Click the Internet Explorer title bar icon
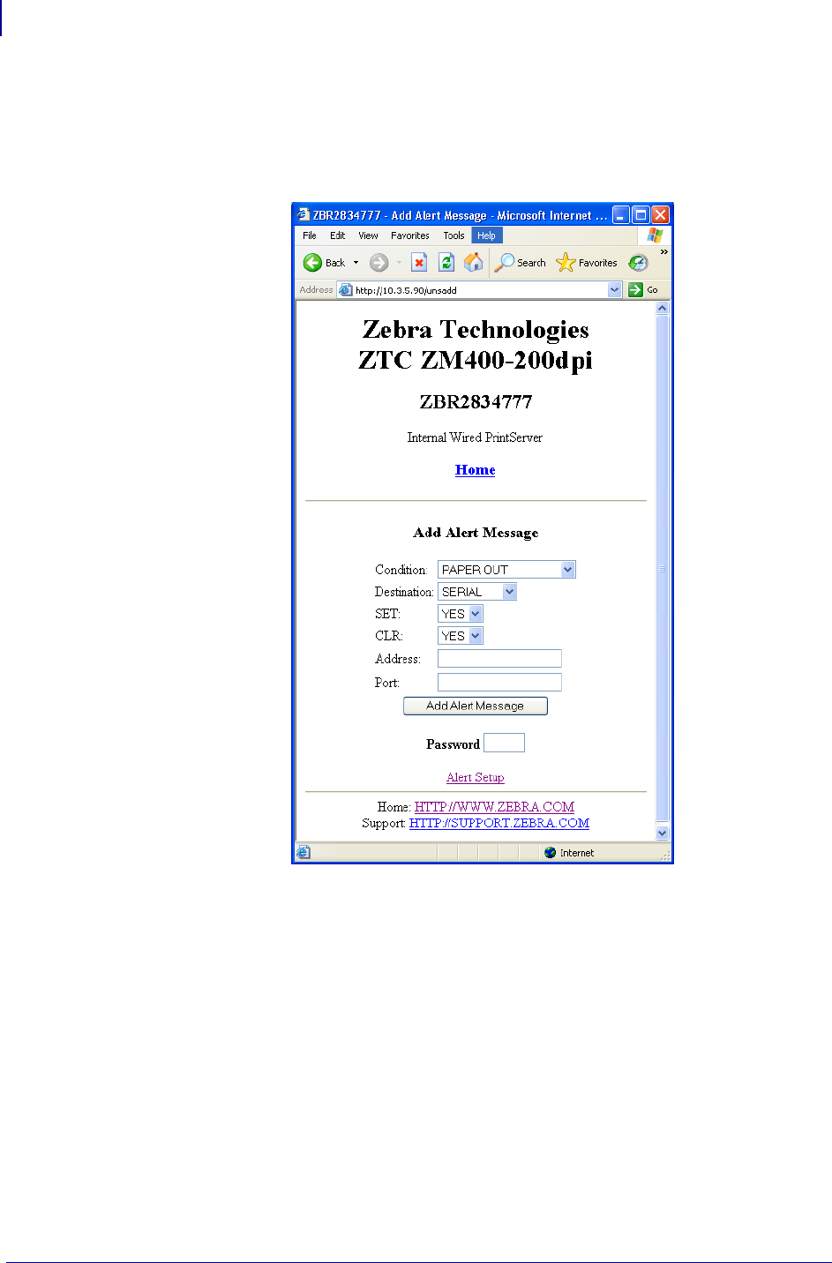 coord(304,214)
